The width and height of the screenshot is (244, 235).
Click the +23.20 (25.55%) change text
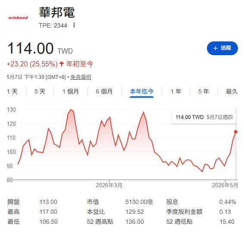[32, 64]
